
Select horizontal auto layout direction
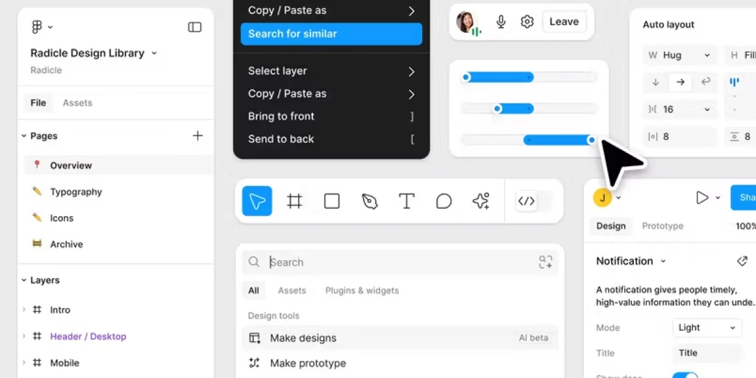680,82
